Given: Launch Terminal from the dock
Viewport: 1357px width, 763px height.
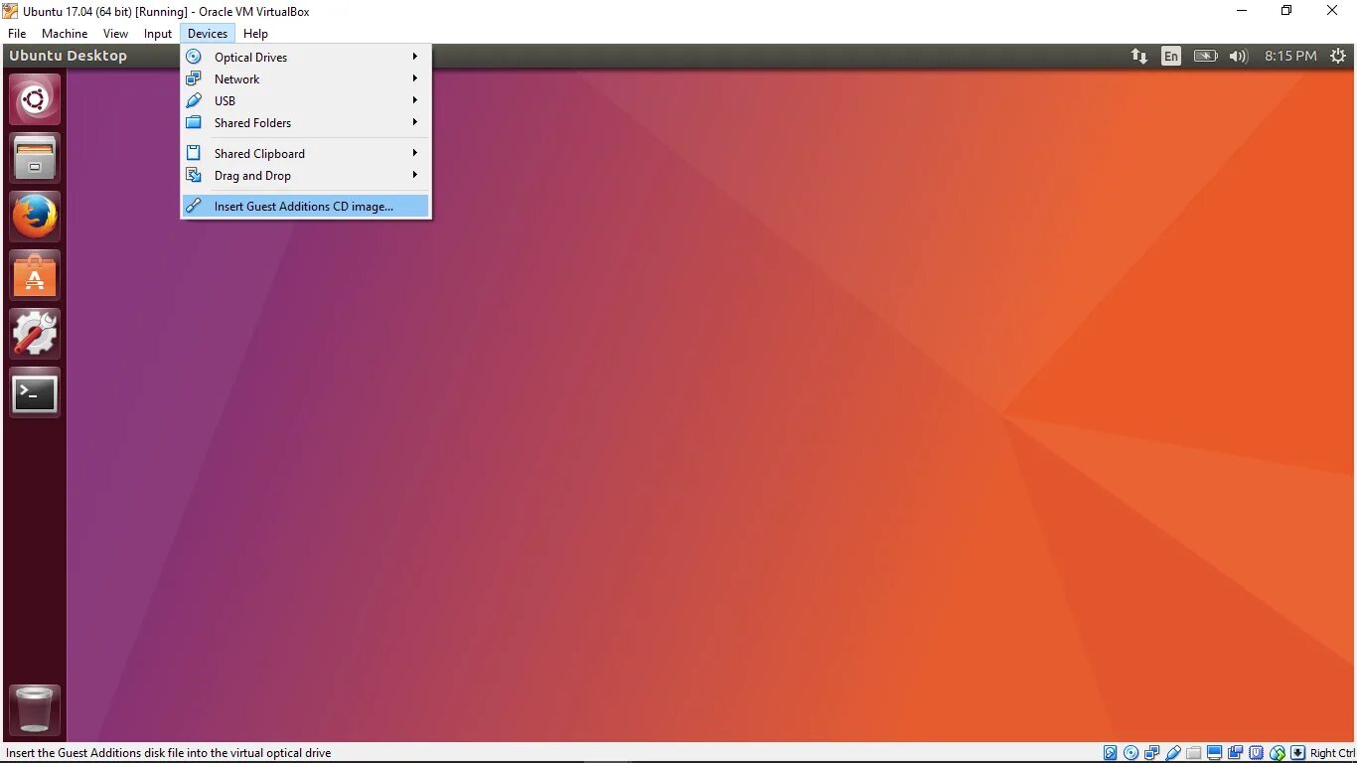Looking at the screenshot, I should [x=35, y=393].
